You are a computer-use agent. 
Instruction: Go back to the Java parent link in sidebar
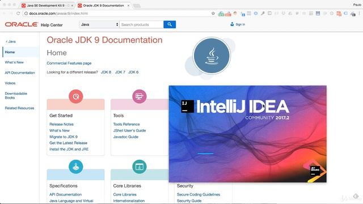(11, 41)
